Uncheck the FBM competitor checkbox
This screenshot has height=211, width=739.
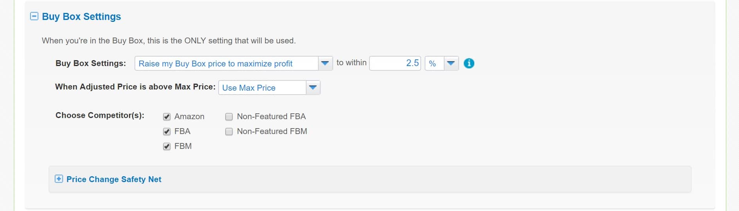click(167, 147)
